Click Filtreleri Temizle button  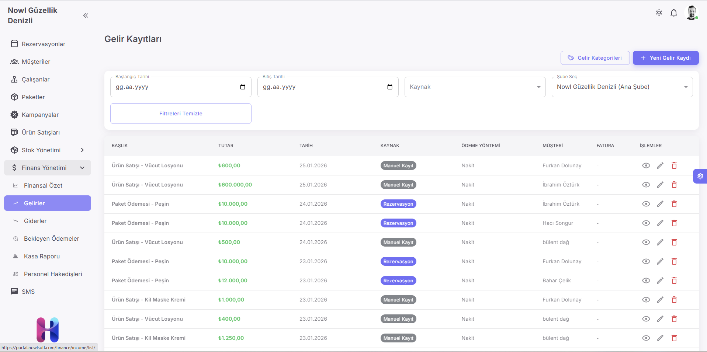[181, 114]
